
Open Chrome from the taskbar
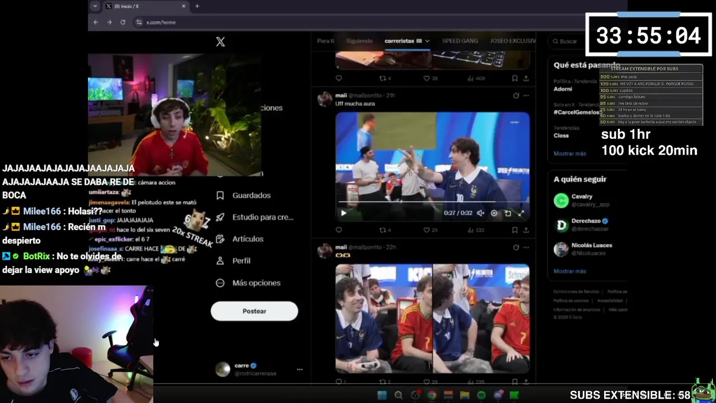pyautogui.click(x=431, y=395)
